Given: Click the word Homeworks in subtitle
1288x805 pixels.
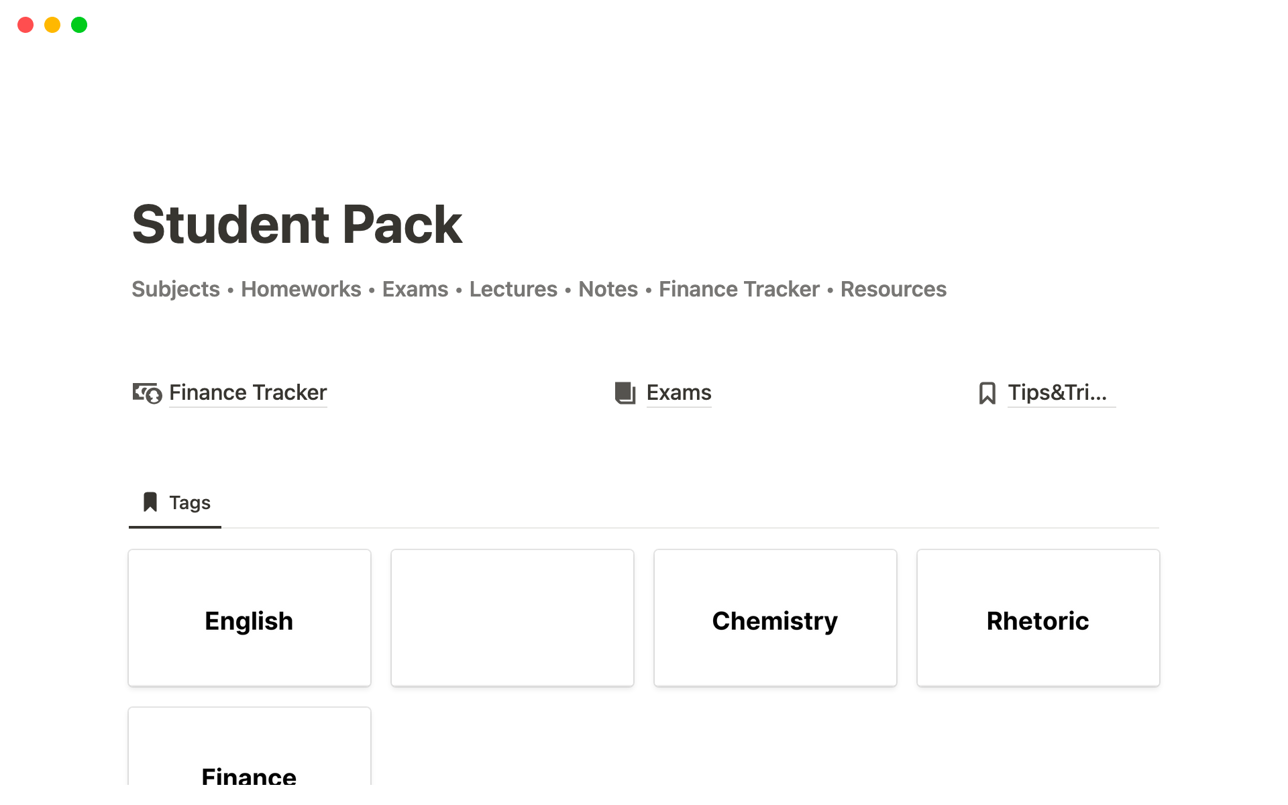Looking at the screenshot, I should (301, 289).
